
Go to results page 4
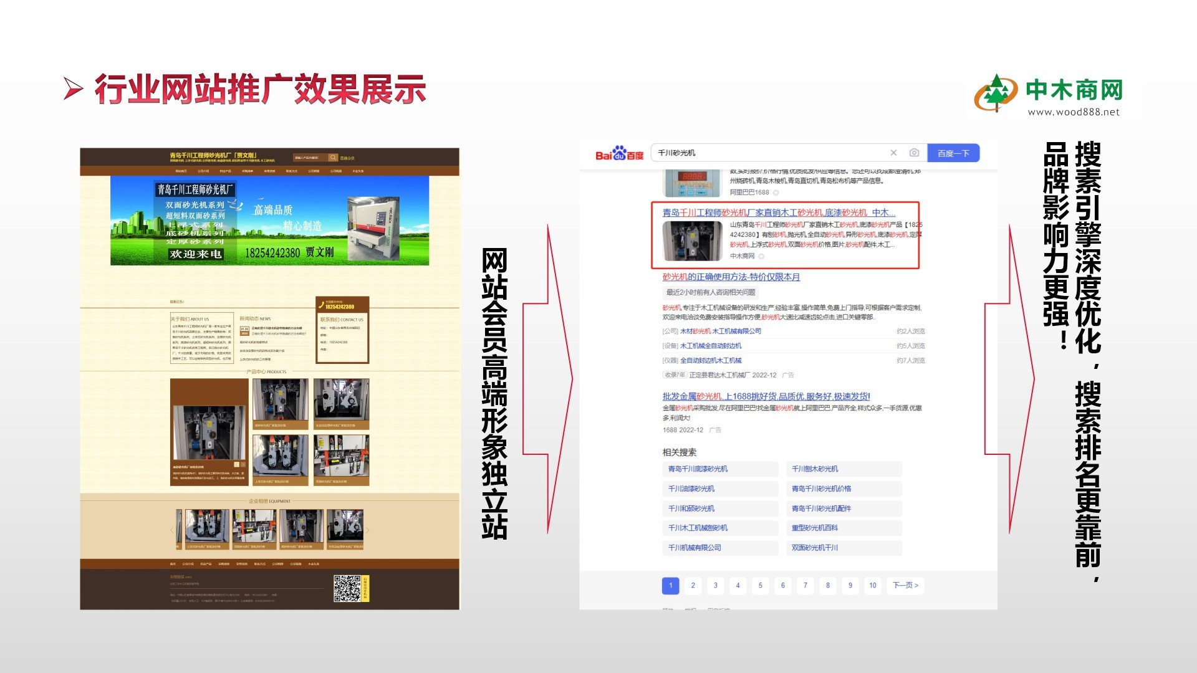tap(738, 585)
